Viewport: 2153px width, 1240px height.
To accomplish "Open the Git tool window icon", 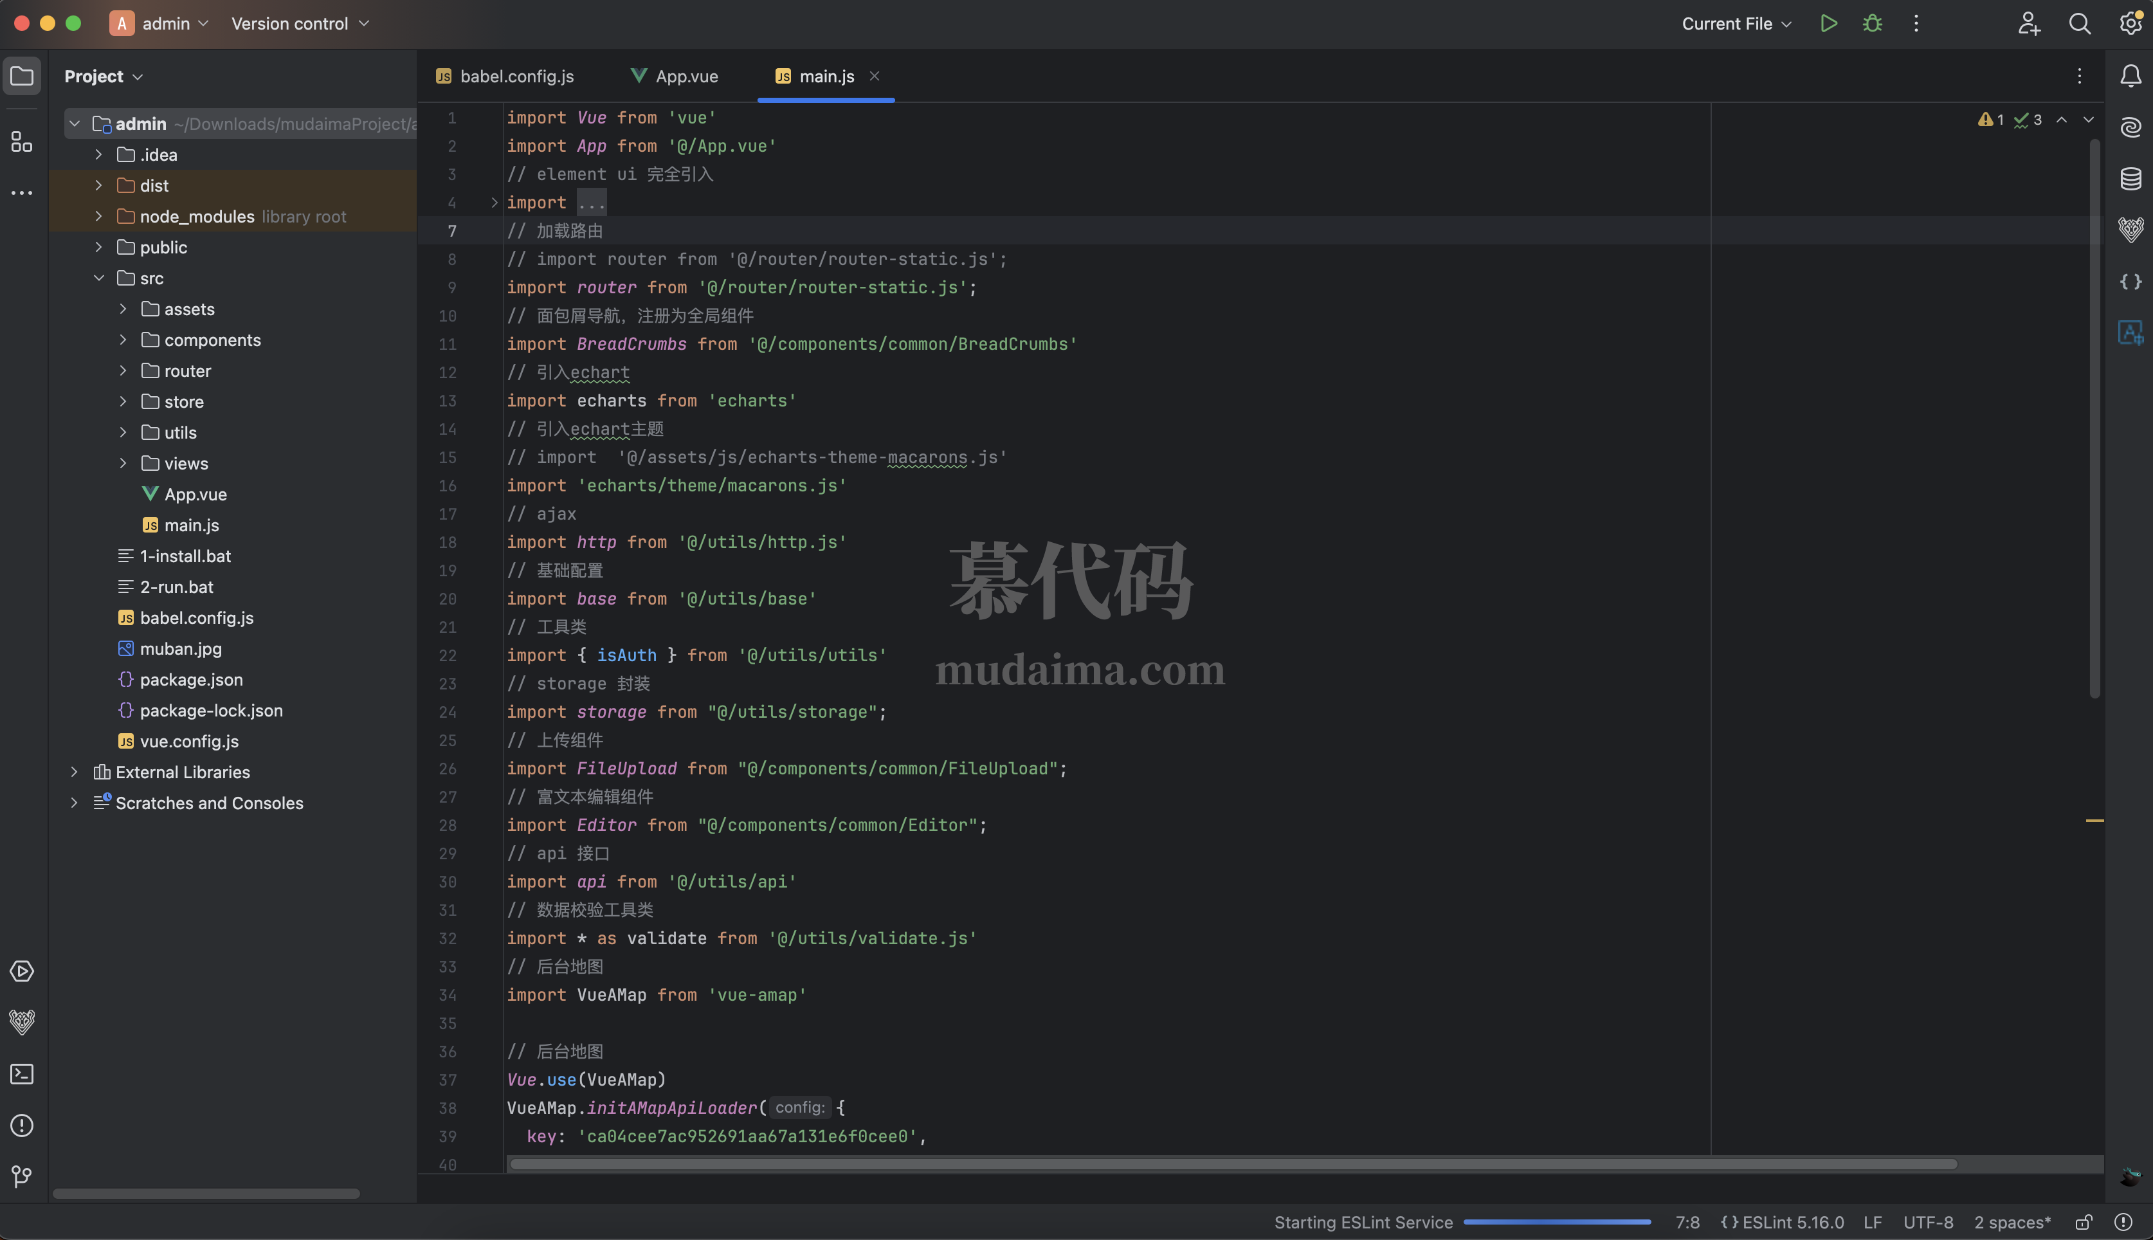I will [22, 1176].
